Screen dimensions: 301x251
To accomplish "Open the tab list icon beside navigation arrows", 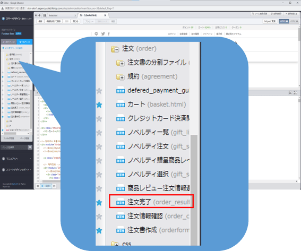I will (45, 15).
